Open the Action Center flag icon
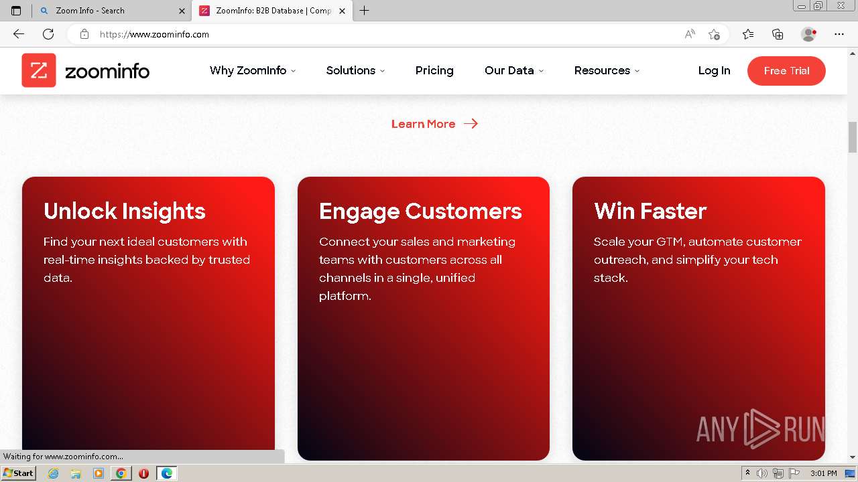This screenshot has height=482, width=858. [x=794, y=473]
